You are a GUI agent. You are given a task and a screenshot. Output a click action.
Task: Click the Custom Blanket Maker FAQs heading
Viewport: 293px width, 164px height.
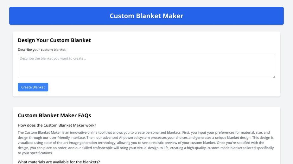[54, 115]
